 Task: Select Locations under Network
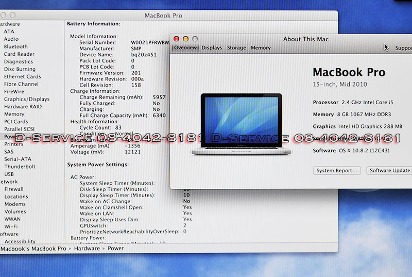[x=16, y=197]
